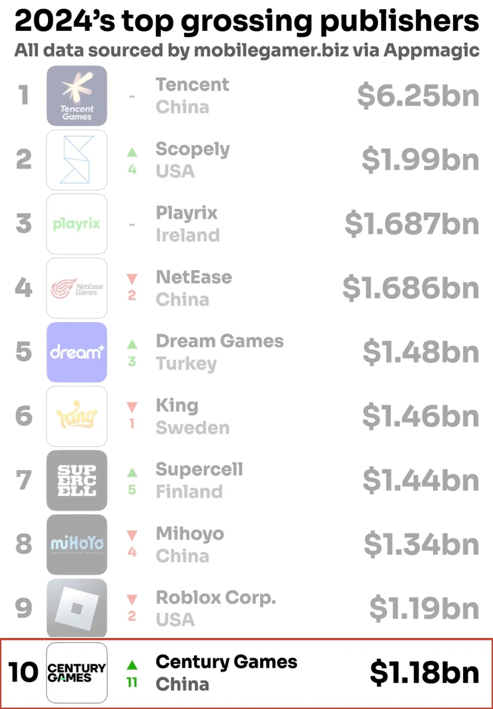
Task: Select the miHoYo logo icon
Action: pyautogui.click(x=77, y=545)
